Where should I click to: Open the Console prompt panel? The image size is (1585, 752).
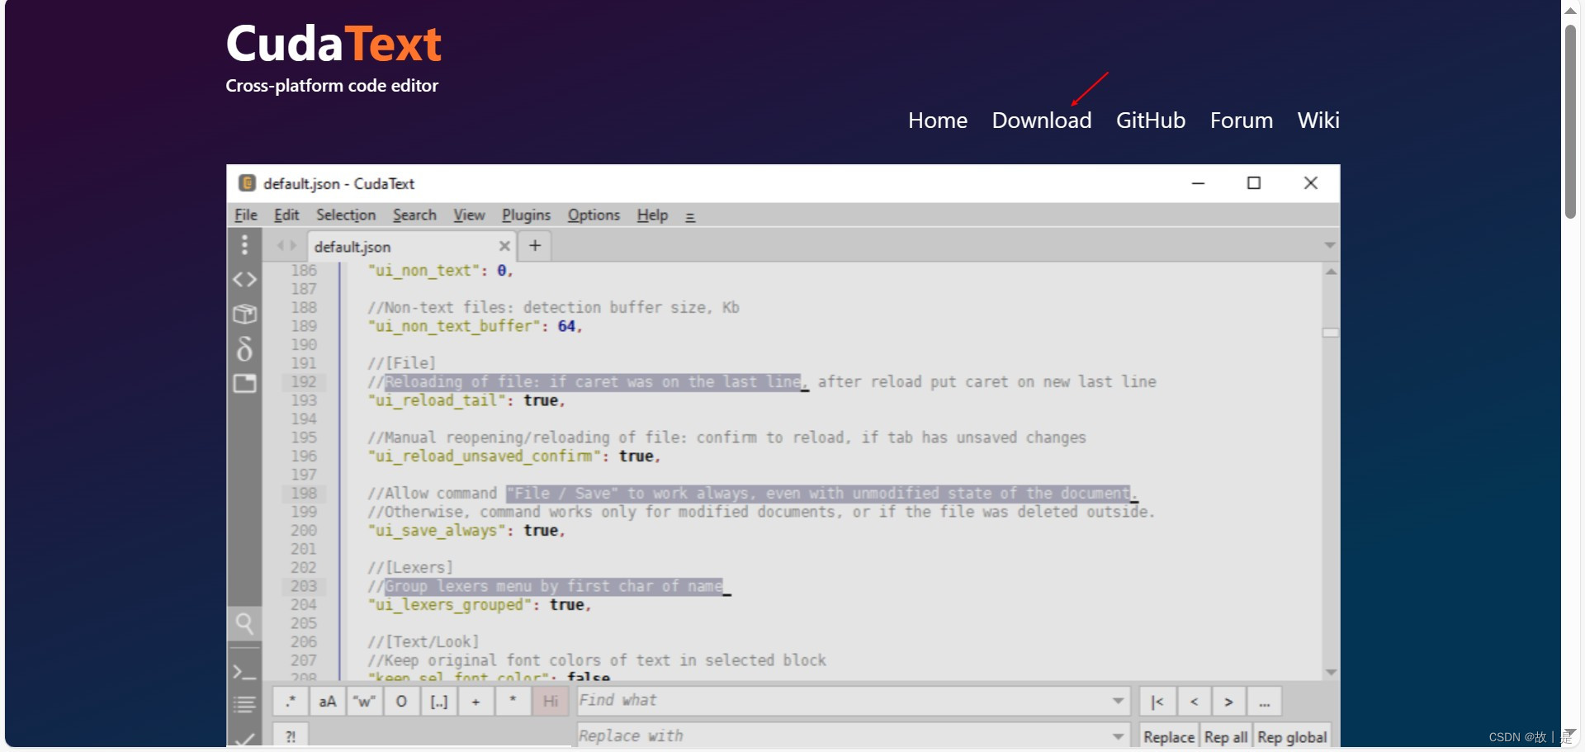244,672
